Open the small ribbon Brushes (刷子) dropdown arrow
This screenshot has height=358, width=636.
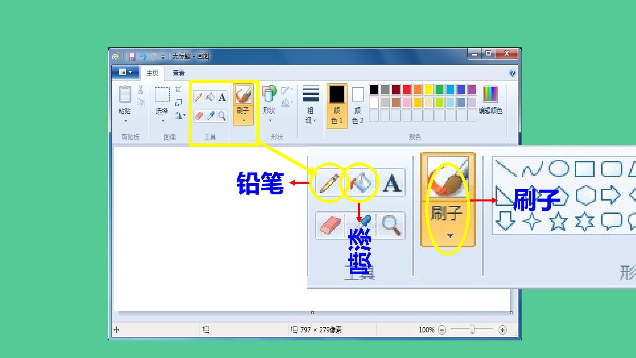tap(244, 121)
